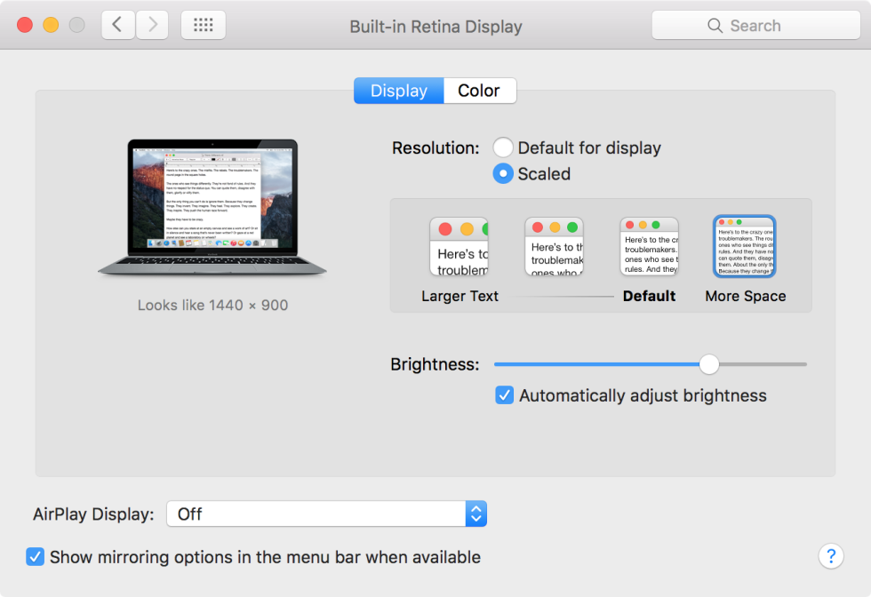Disable automatic brightness adjustment
The height and width of the screenshot is (597, 871).
tap(504, 395)
